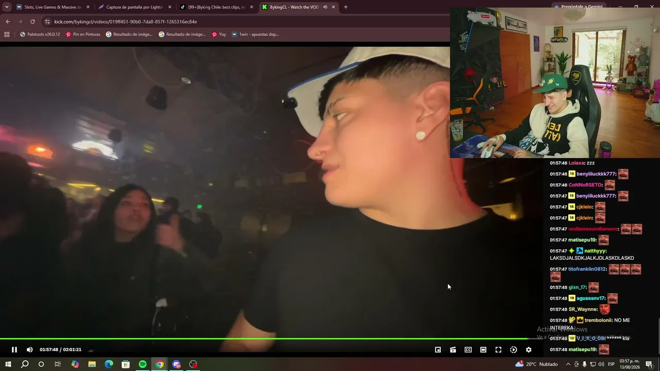
Task: Go forward to the next page
Action: pos(20,22)
